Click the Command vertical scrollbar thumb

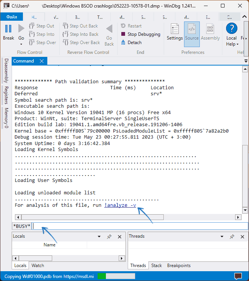(245, 176)
